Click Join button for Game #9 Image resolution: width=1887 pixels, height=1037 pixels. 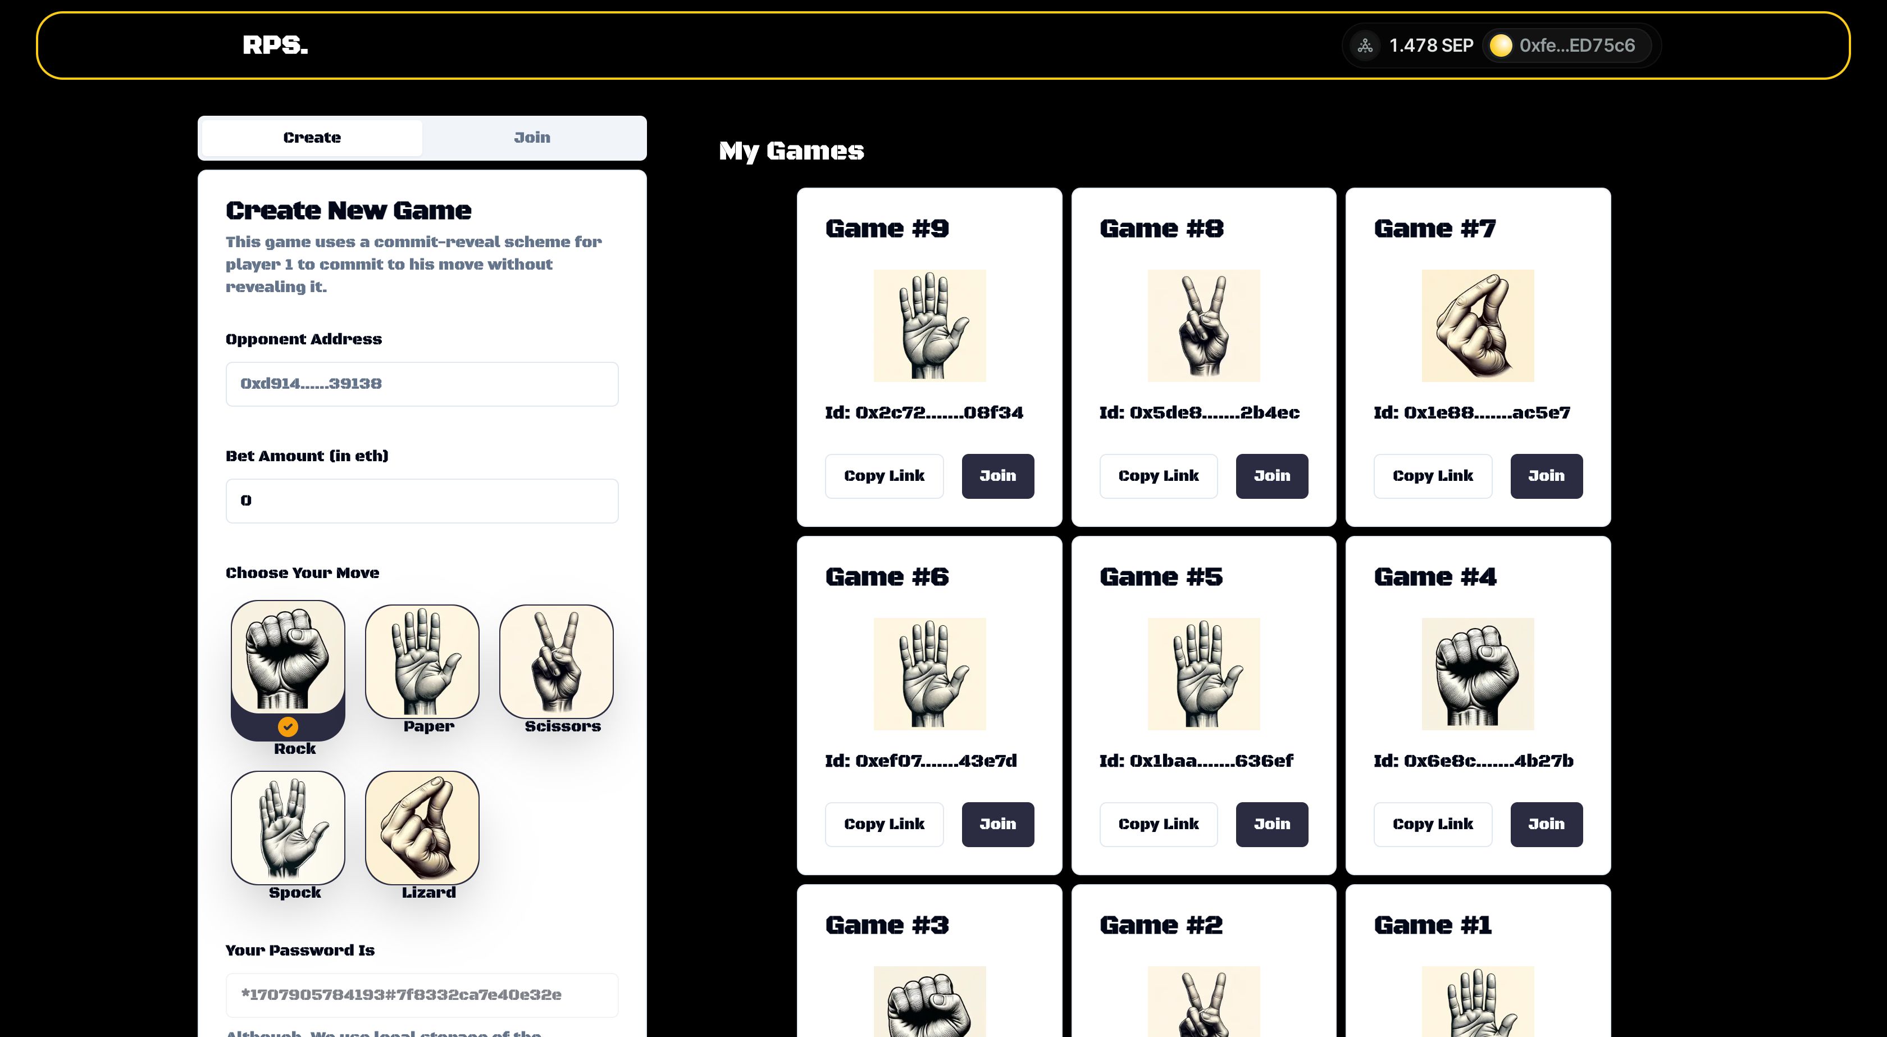(997, 475)
